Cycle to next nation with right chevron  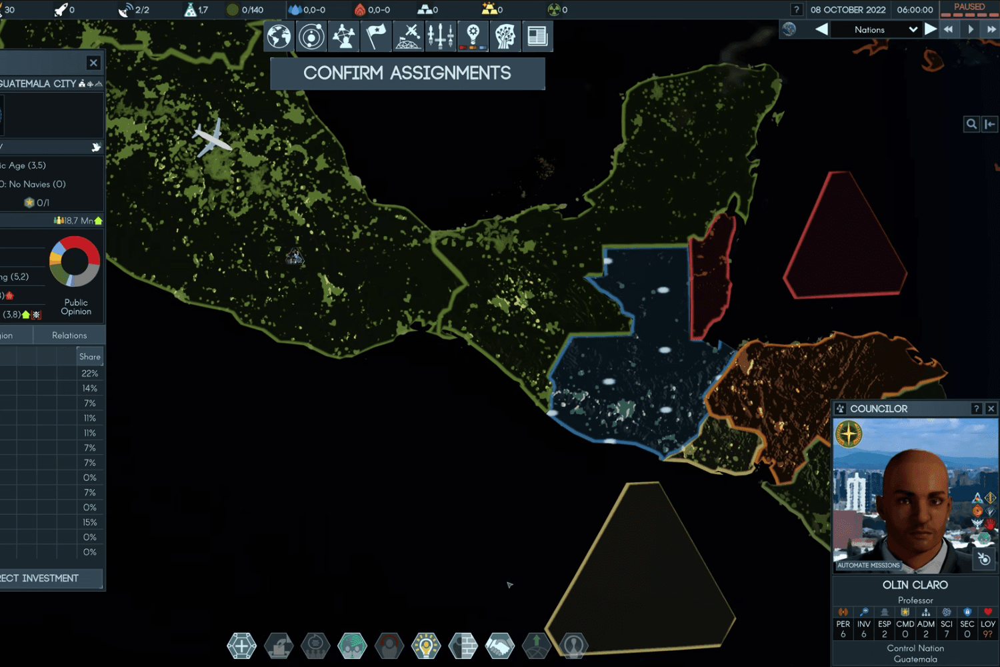point(931,29)
